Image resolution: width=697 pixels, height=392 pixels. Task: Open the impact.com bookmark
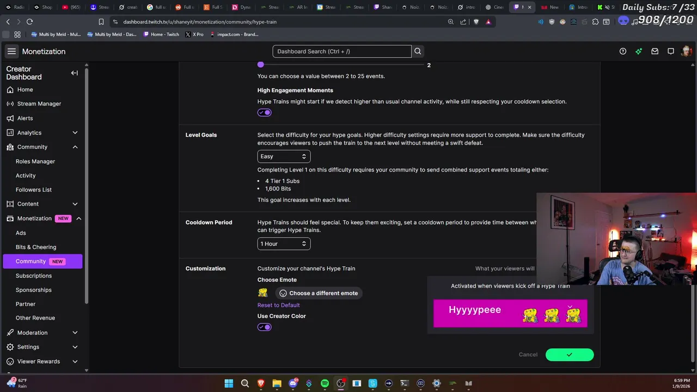(234, 34)
